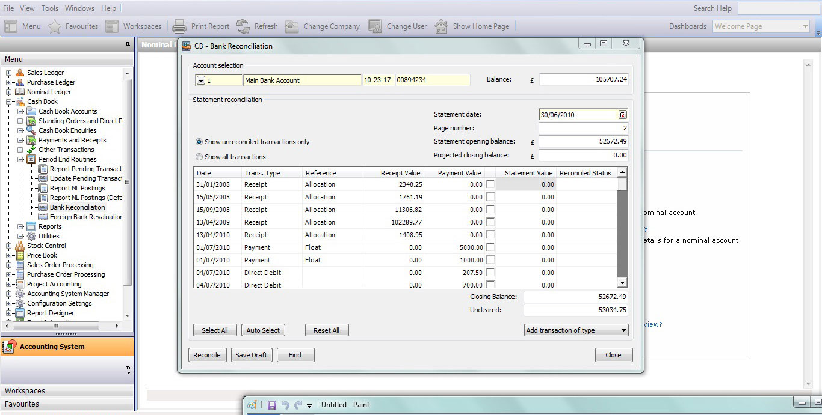Select the Price Book icon
822x415 pixels.
point(20,255)
